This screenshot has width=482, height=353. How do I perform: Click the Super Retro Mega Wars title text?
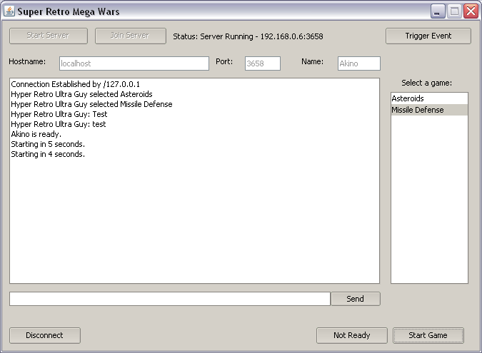(x=69, y=11)
